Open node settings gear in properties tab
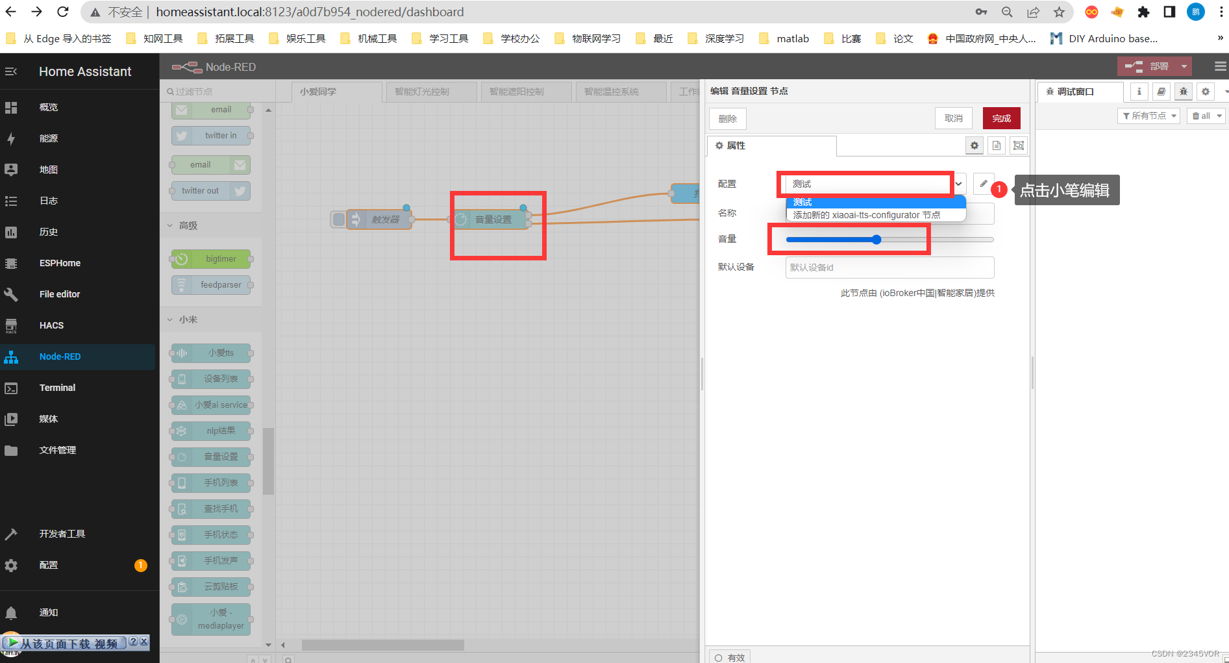The image size is (1229, 663). coord(975,145)
